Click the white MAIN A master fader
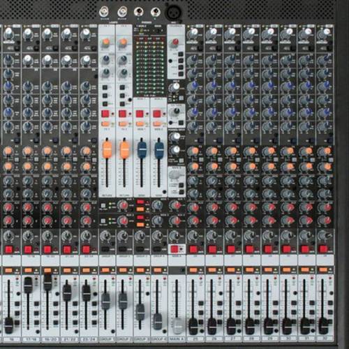 [x=177, y=326]
